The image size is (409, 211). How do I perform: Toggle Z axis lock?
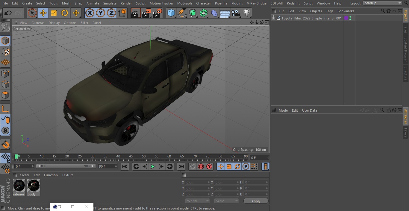pyautogui.click(x=111, y=13)
